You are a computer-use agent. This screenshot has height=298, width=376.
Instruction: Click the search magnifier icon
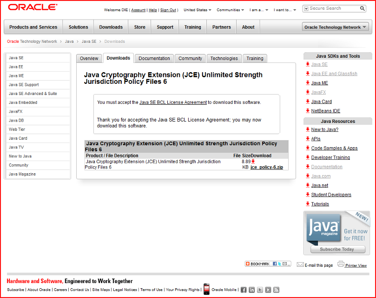point(363,9)
